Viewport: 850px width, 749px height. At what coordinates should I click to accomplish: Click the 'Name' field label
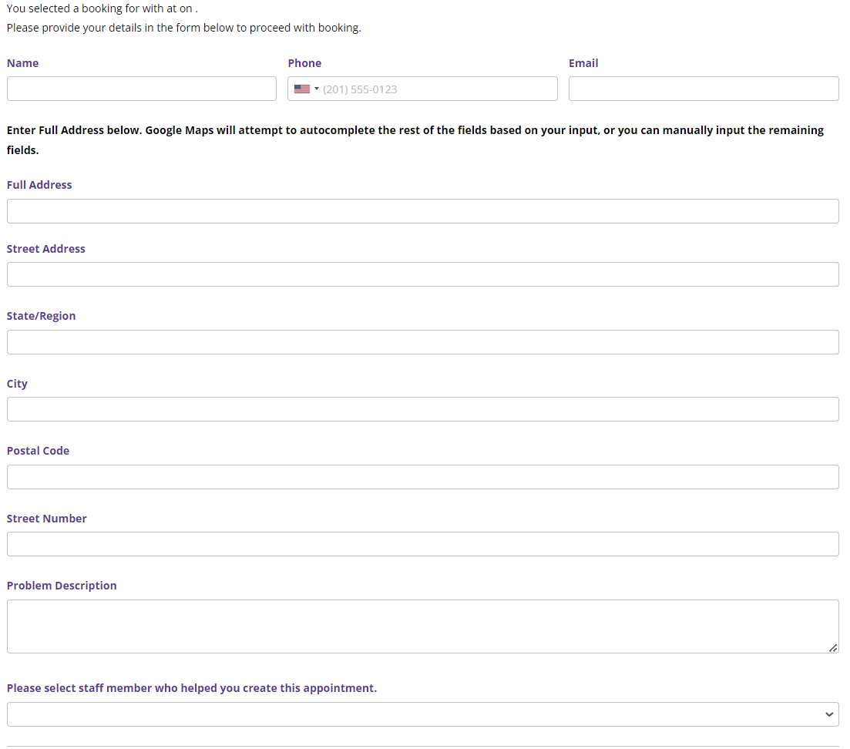22,63
